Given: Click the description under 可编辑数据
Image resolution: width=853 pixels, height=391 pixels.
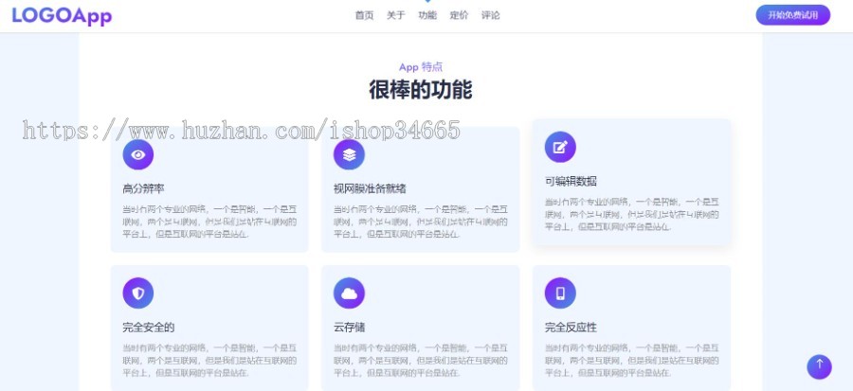Looking at the screenshot, I should click(x=631, y=214).
